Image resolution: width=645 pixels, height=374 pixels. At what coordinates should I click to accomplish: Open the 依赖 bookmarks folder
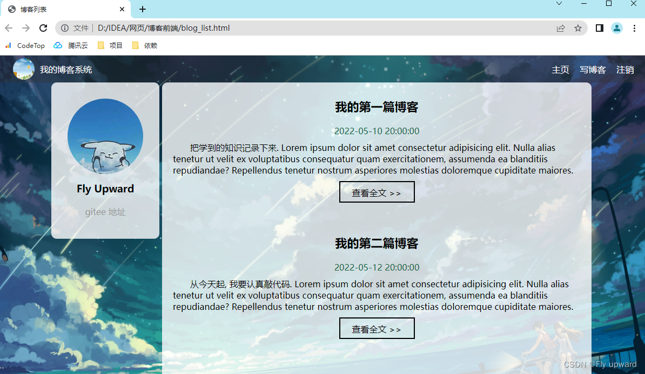click(145, 46)
